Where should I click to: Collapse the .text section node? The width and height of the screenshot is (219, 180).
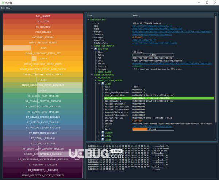99,84
